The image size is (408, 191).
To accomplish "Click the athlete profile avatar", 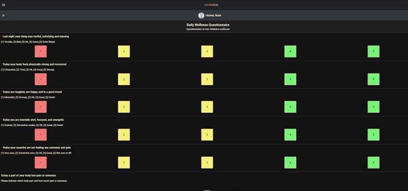I will point(201,15).
